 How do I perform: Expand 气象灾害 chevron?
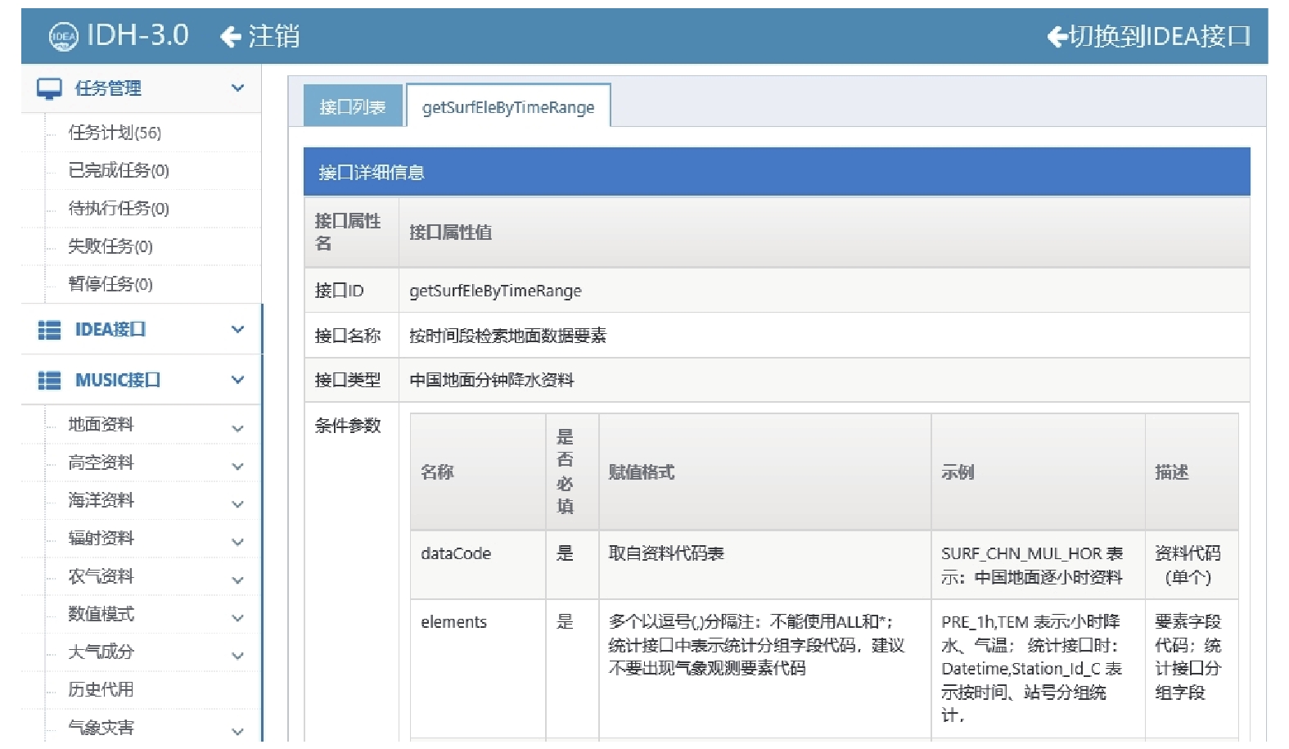[237, 731]
